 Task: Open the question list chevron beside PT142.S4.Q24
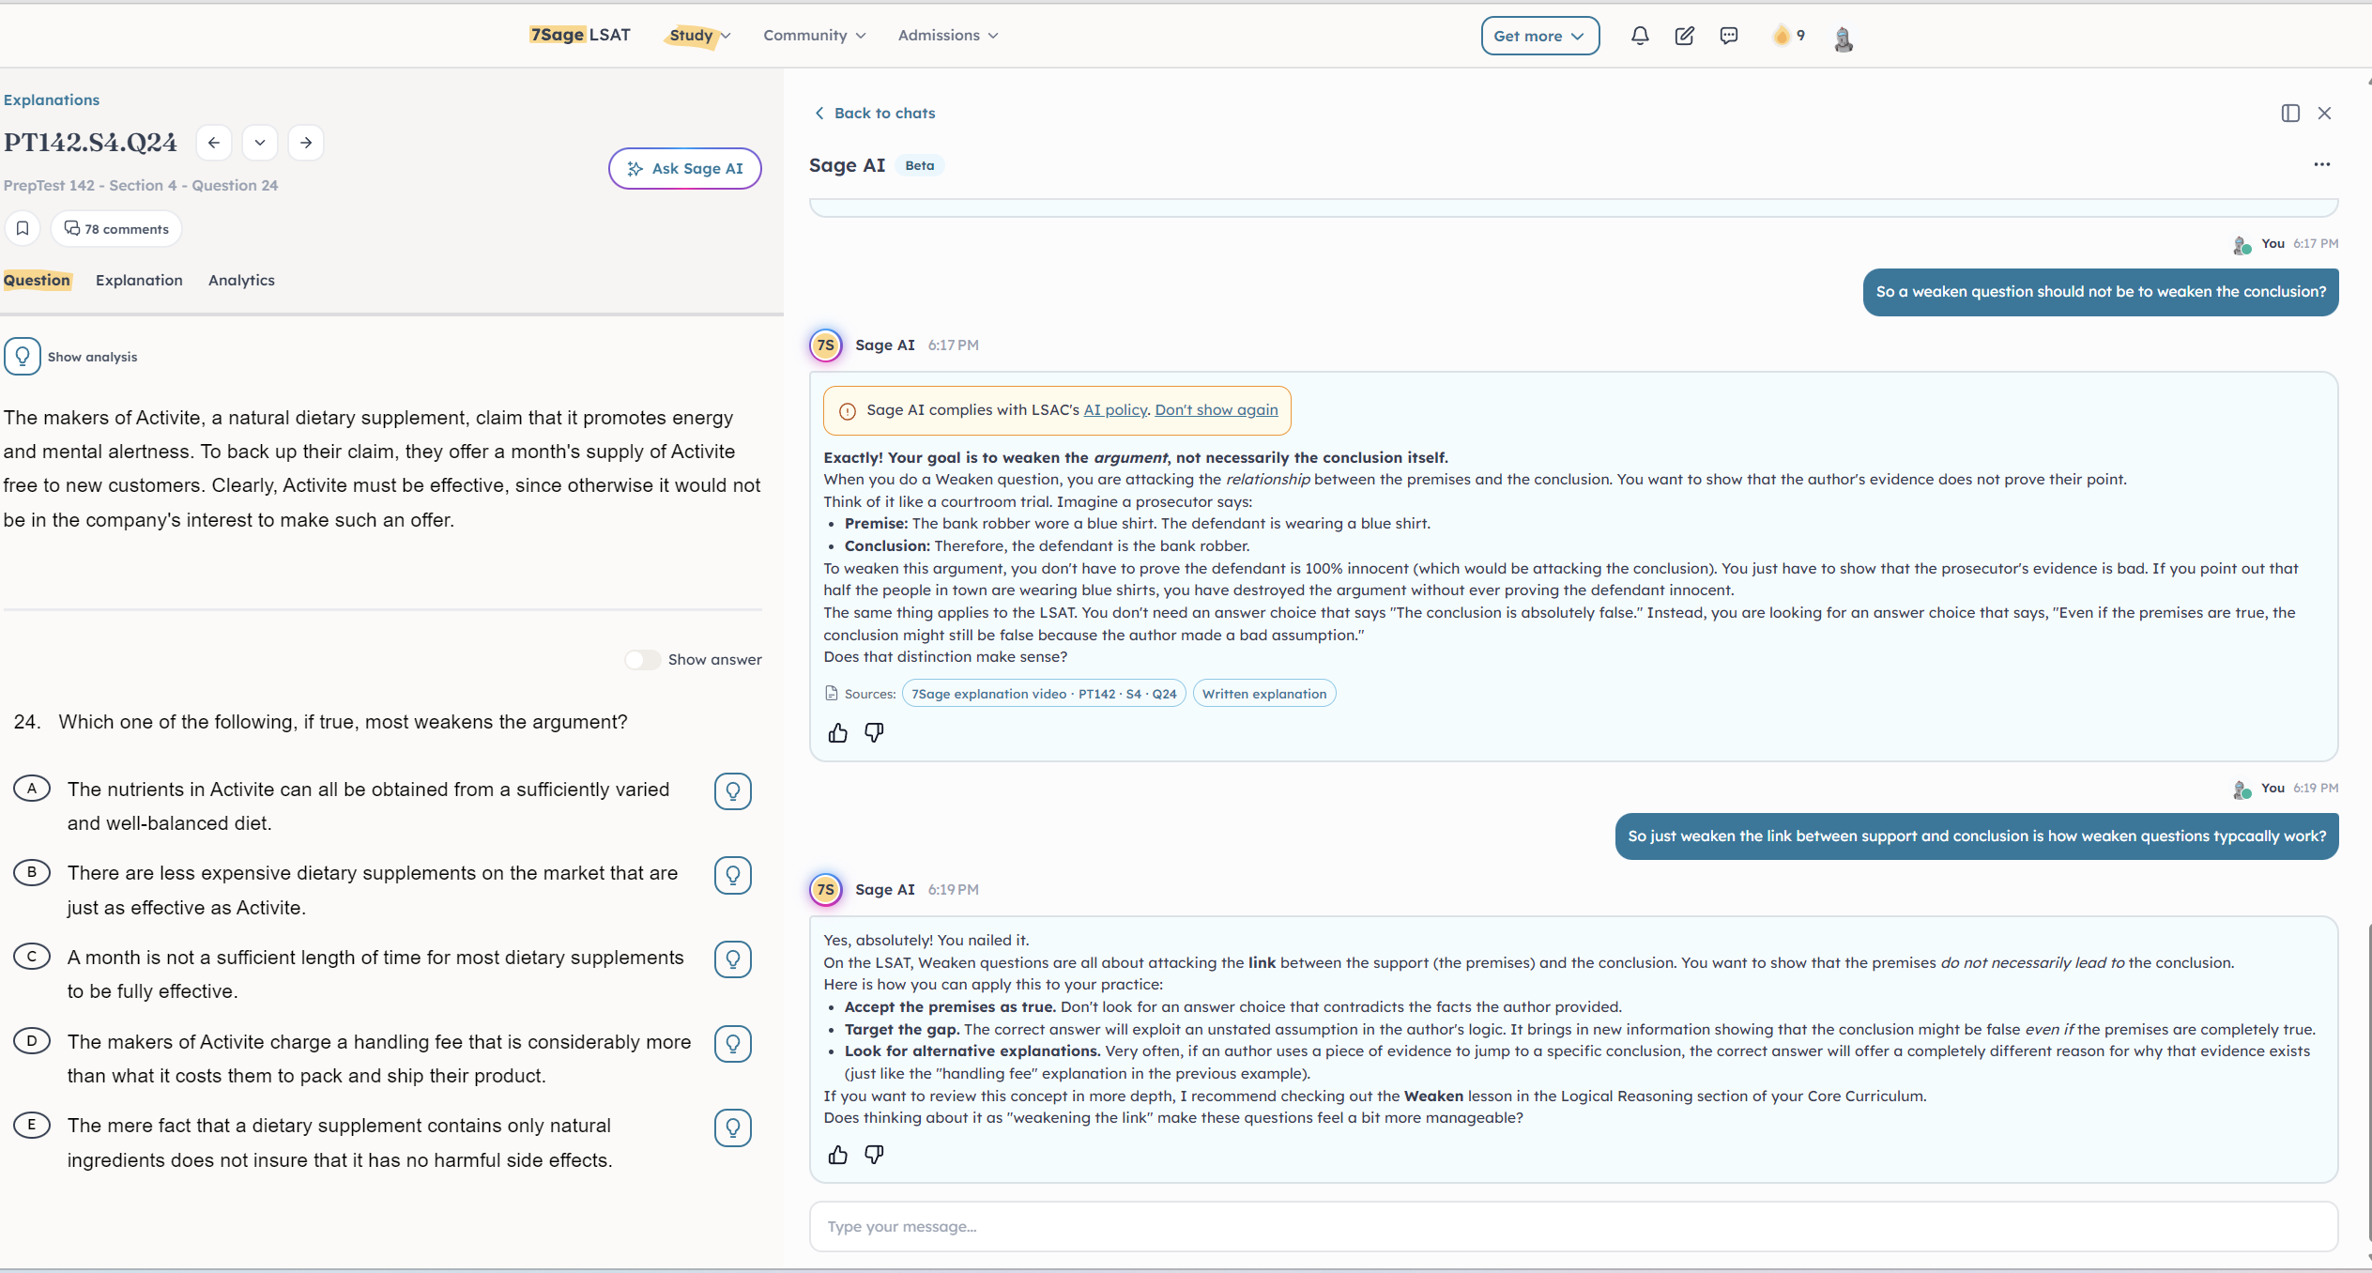260,143
